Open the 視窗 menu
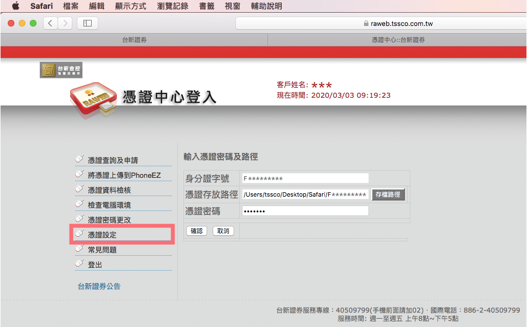The width and height of the screenshot is (527, 327). pyautogui.click(x=233, y=6)
